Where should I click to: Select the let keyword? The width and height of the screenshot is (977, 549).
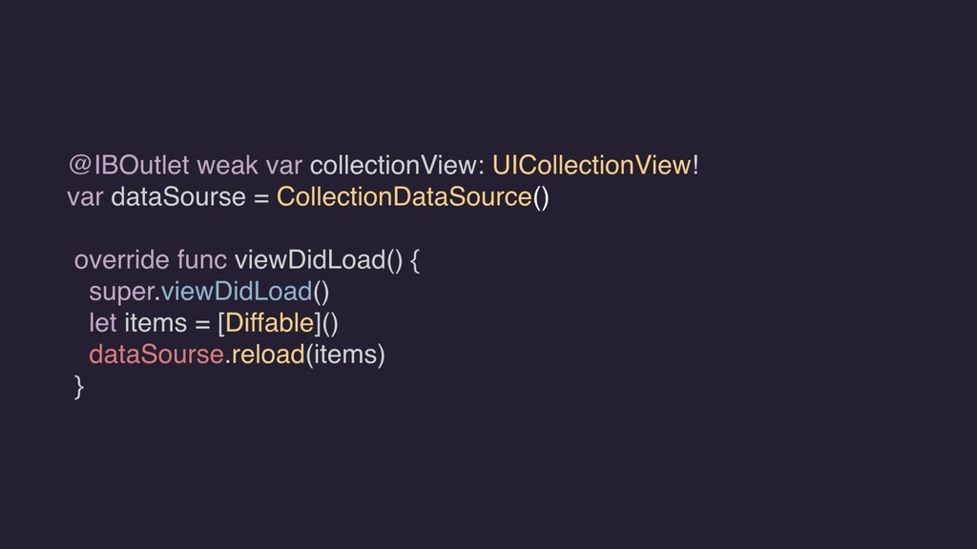click(x=103, y=324)
